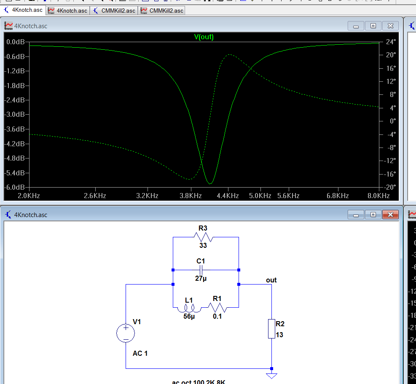Click the R2 component name label

click(280, 324)
